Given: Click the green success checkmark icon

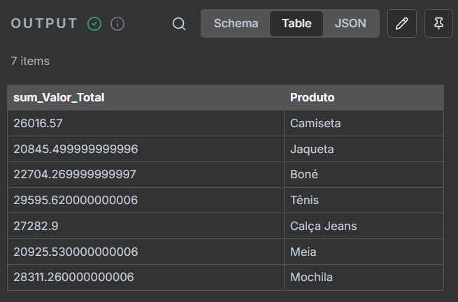Looking at the screenshot, I should (94, 24).
